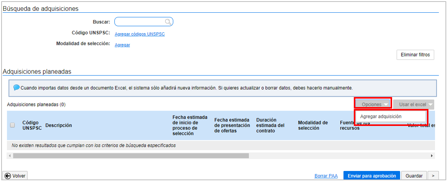Click the horizontal scrollbar thumb under table
This screenshot has width=447, height=181.
point(131,156)
